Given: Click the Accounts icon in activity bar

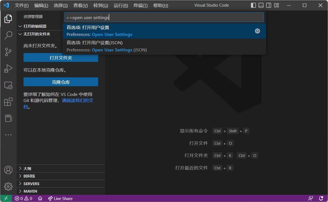Looking at the screenshot, I should tap(8, 170).
